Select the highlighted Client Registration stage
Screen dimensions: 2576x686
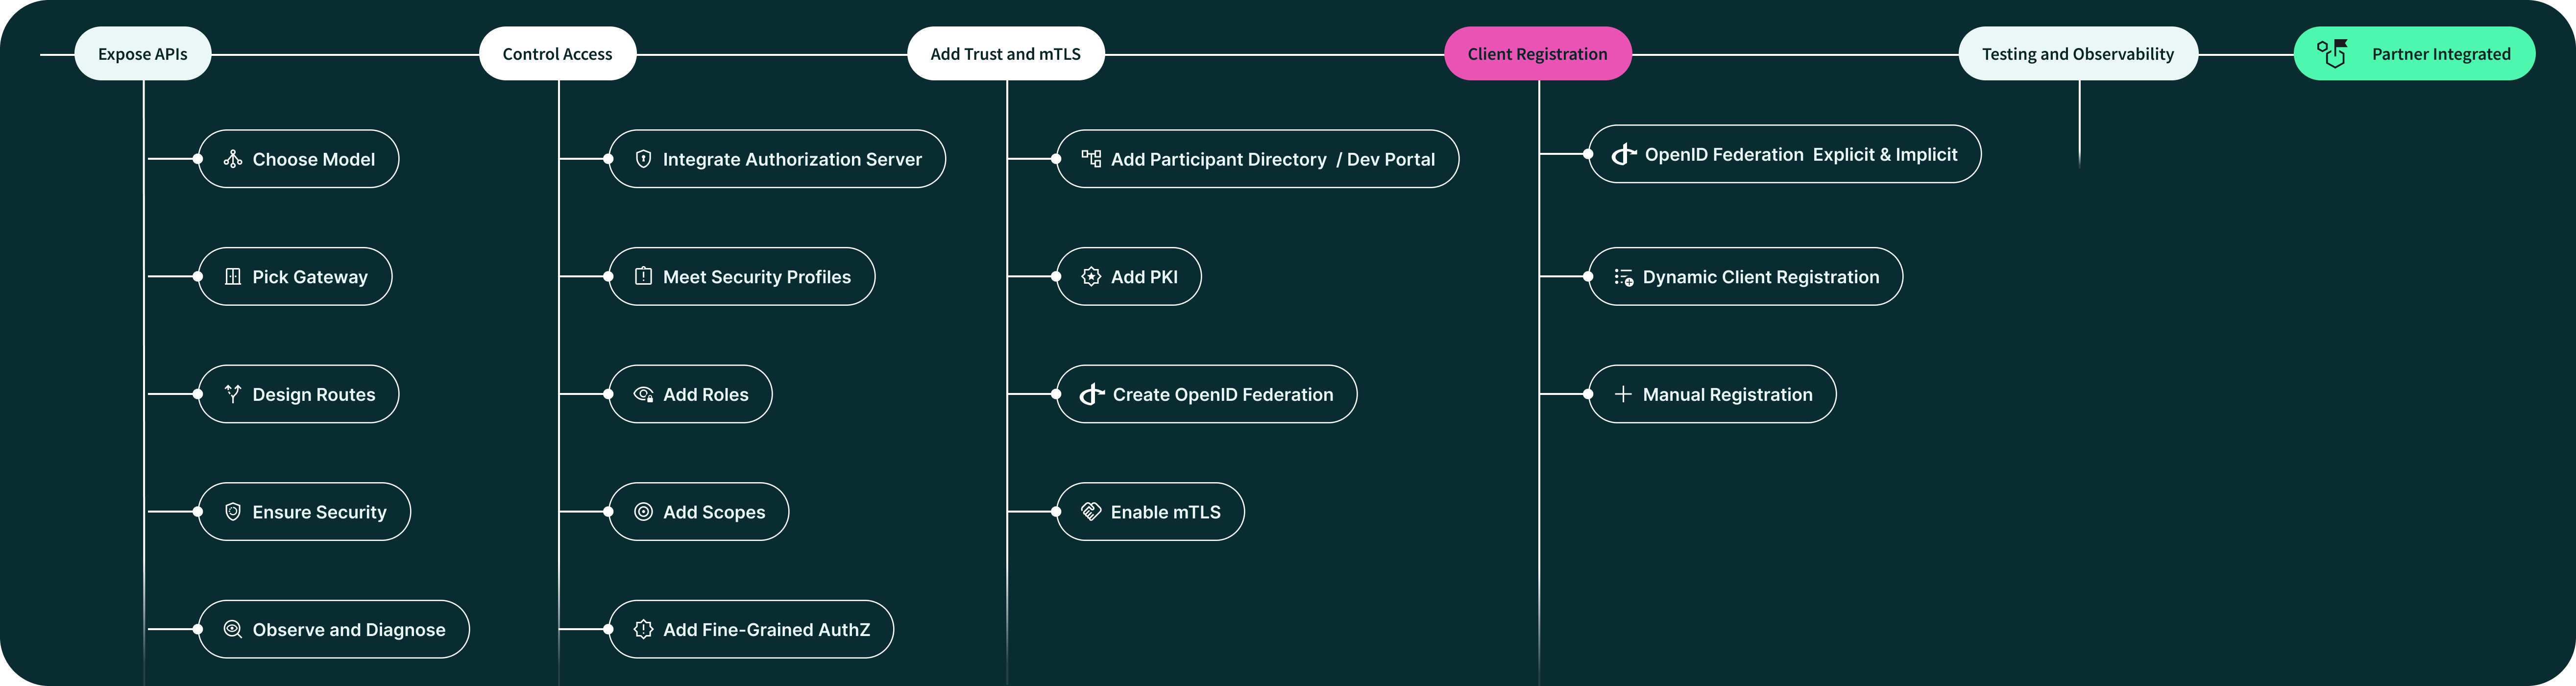pyautogui.click(x=1537, y=54)
